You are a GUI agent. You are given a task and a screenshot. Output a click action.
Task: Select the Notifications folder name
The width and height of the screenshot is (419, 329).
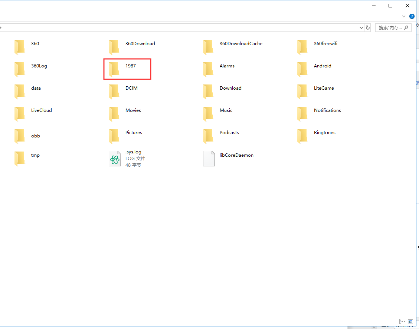pyautogui.click(x=327, y=110)
